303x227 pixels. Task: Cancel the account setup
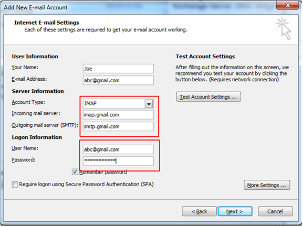[275, 211]
